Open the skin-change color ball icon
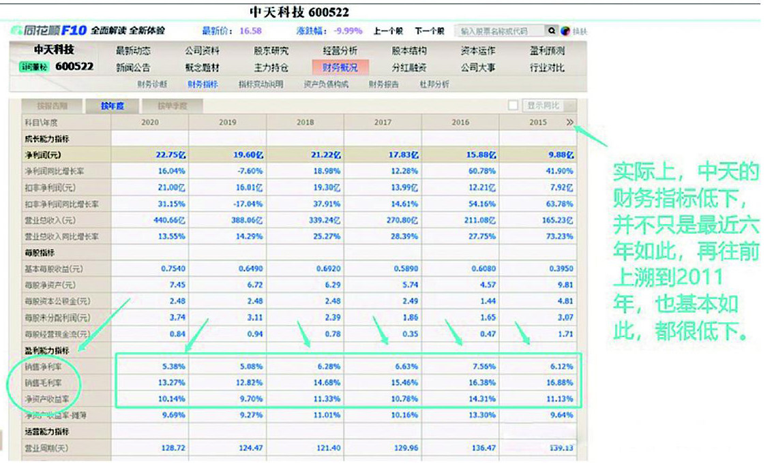The width and height of the screenshot is (774, 468). click(565, 31)
